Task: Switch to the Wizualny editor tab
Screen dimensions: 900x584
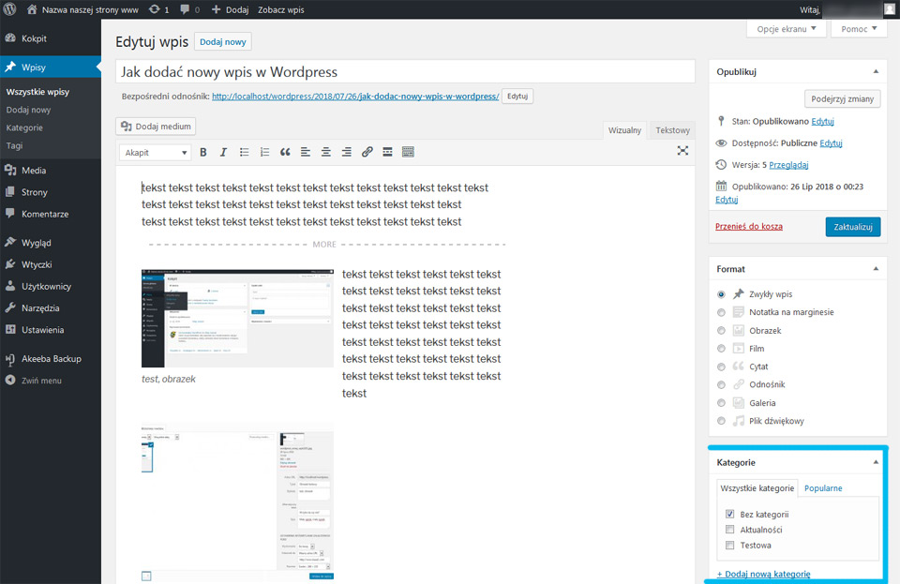Action: click(624, 130)
